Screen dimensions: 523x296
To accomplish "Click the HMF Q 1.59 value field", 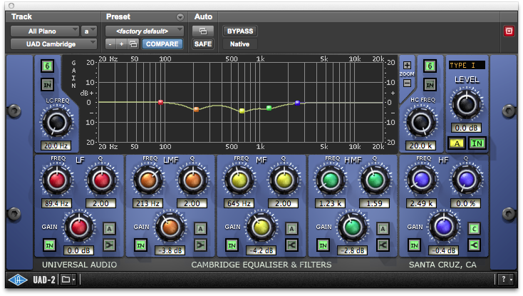I will (x=374, y=203).
